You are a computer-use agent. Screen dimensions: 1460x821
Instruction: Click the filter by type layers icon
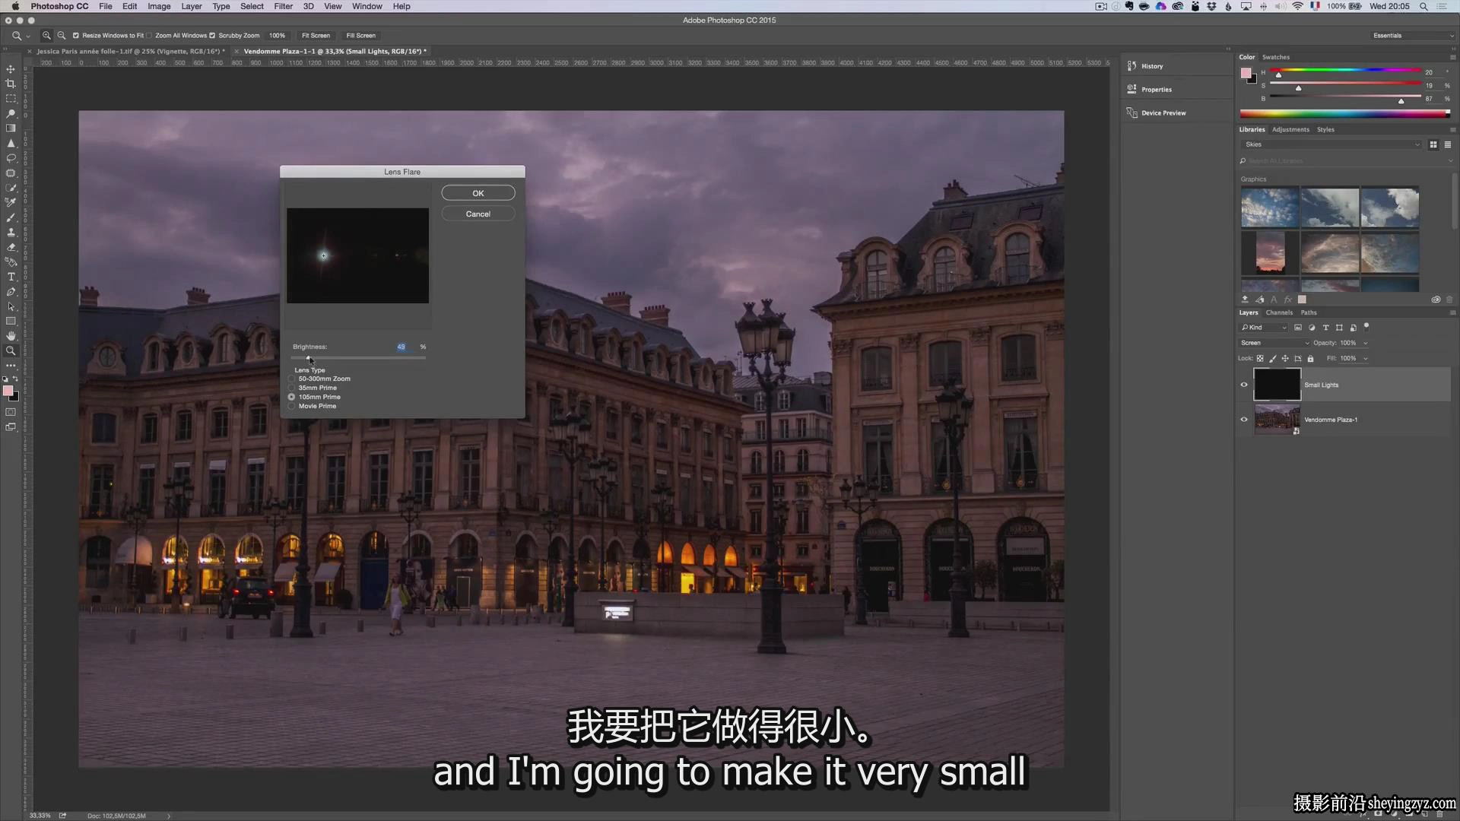click(x=1325, y=328)
